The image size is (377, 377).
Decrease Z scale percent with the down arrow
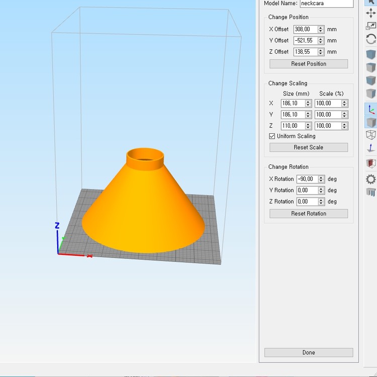pos(344,128)
